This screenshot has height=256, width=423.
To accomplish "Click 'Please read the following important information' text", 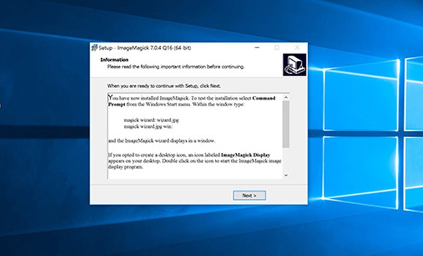I will (x=176, y=67).
